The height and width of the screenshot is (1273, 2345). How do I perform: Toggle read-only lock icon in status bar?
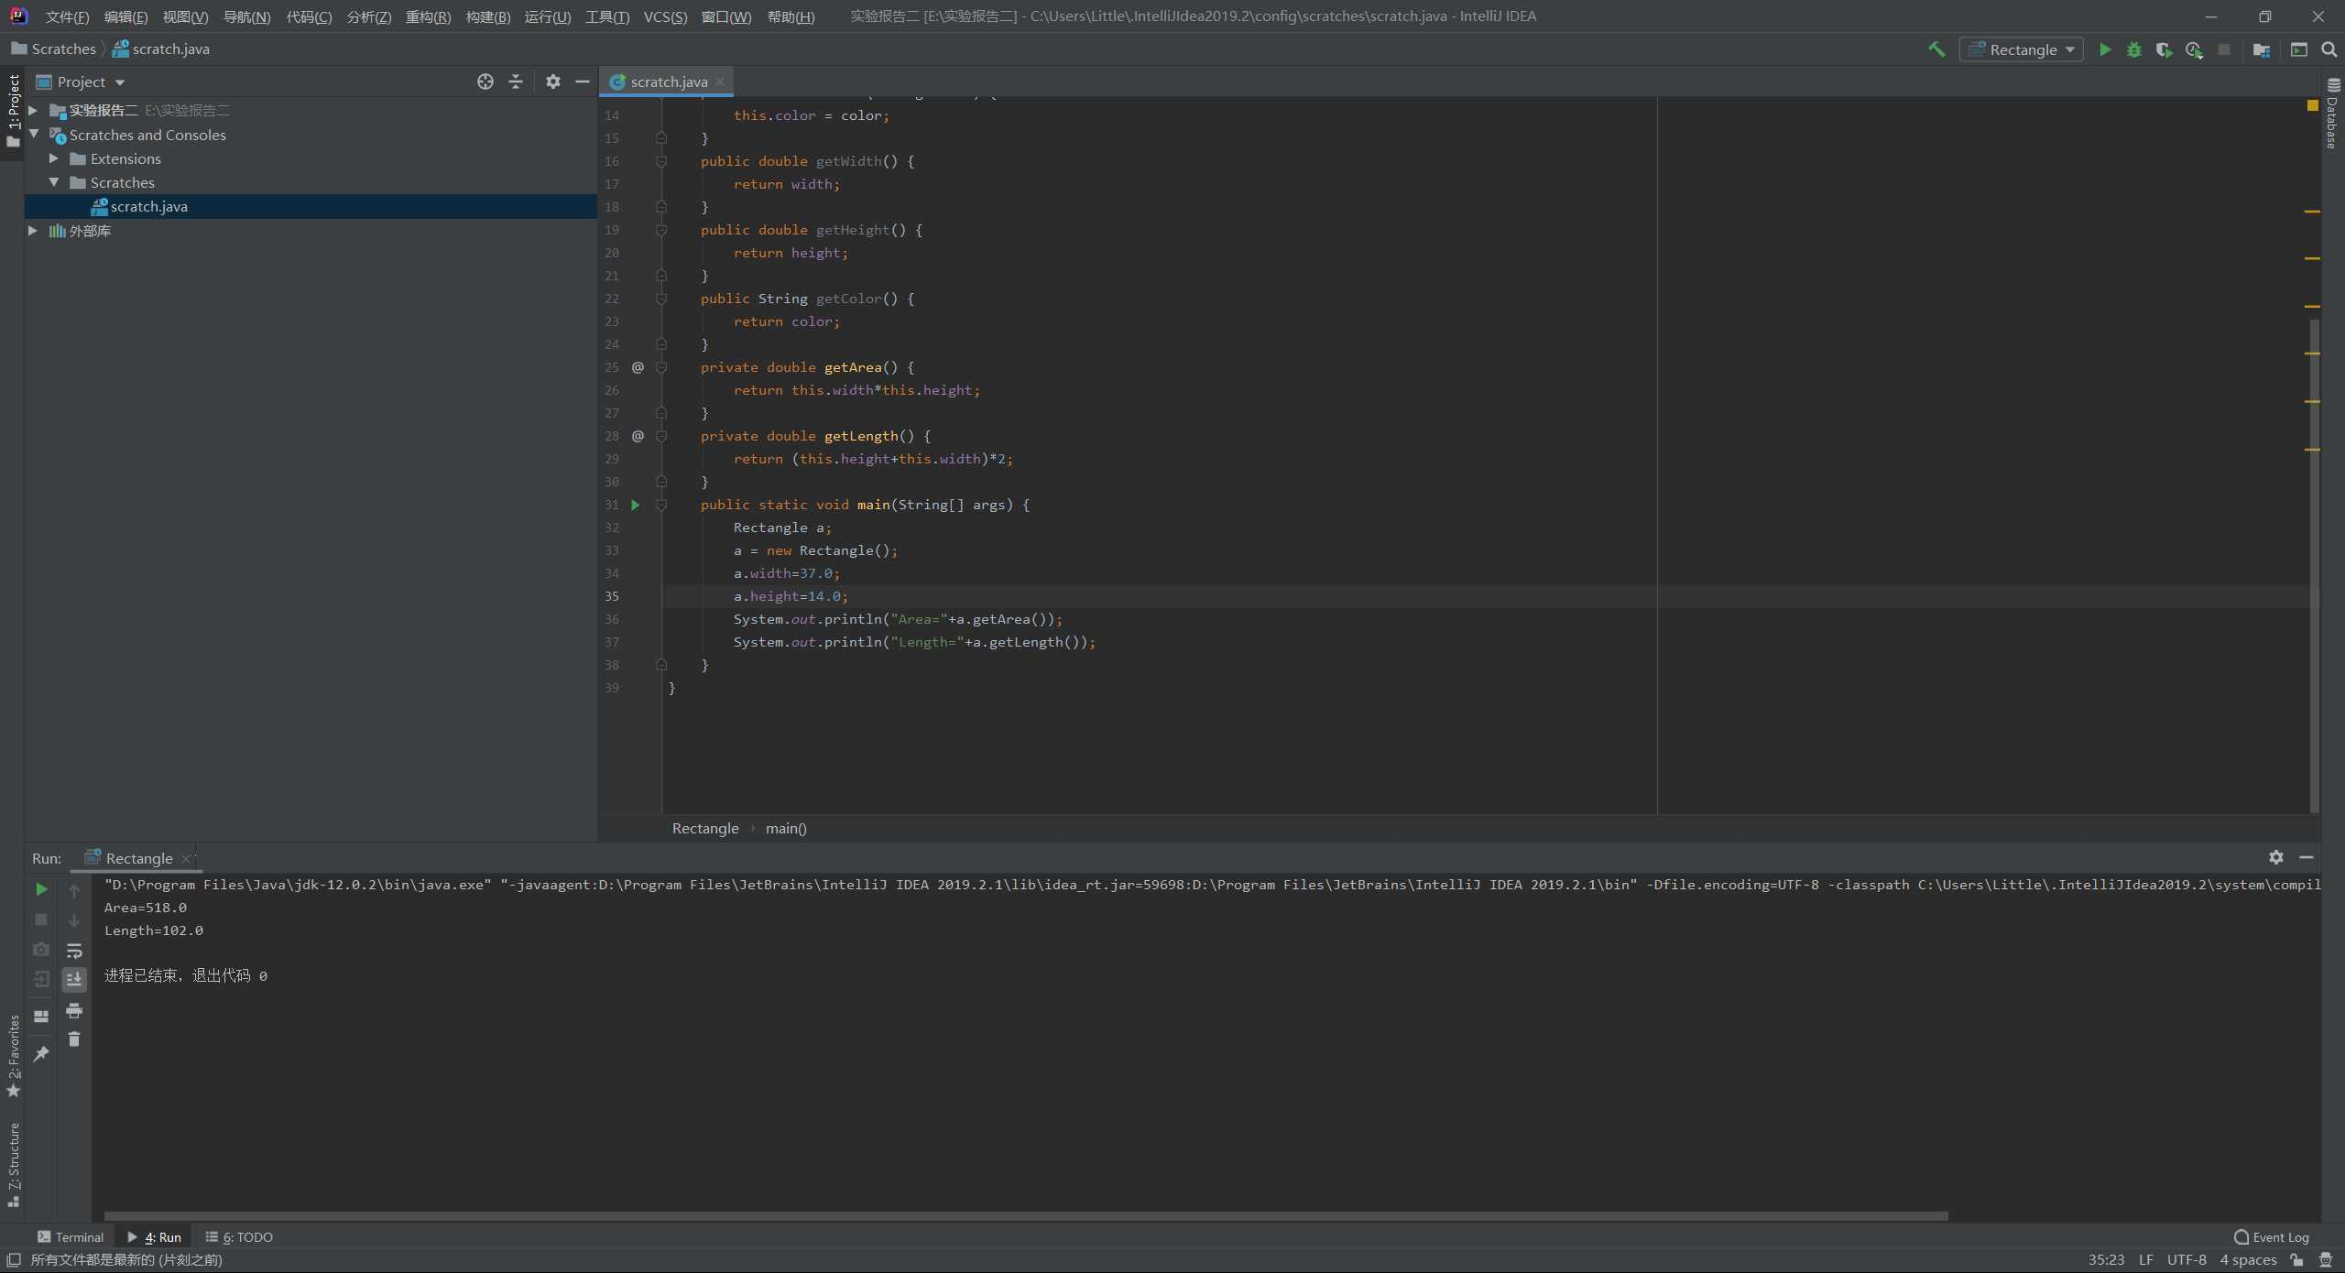(x=2296, y=1260)
